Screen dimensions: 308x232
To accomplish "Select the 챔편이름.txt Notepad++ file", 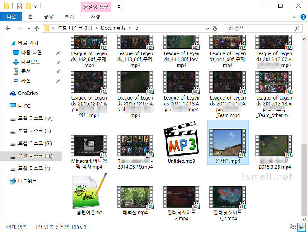I will pos(89,194).
